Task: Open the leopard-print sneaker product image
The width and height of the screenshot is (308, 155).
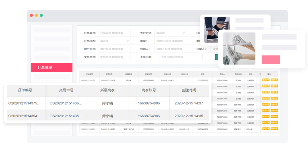Action: click(x=239, y=49)
